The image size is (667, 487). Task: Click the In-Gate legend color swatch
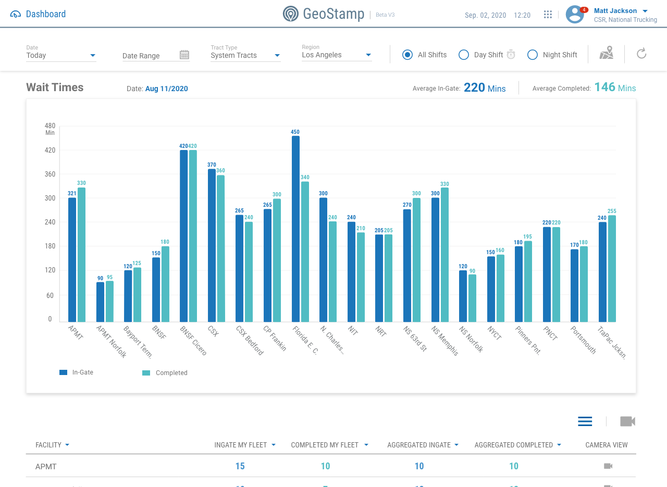pyautogui.click(x=64, y=372)
